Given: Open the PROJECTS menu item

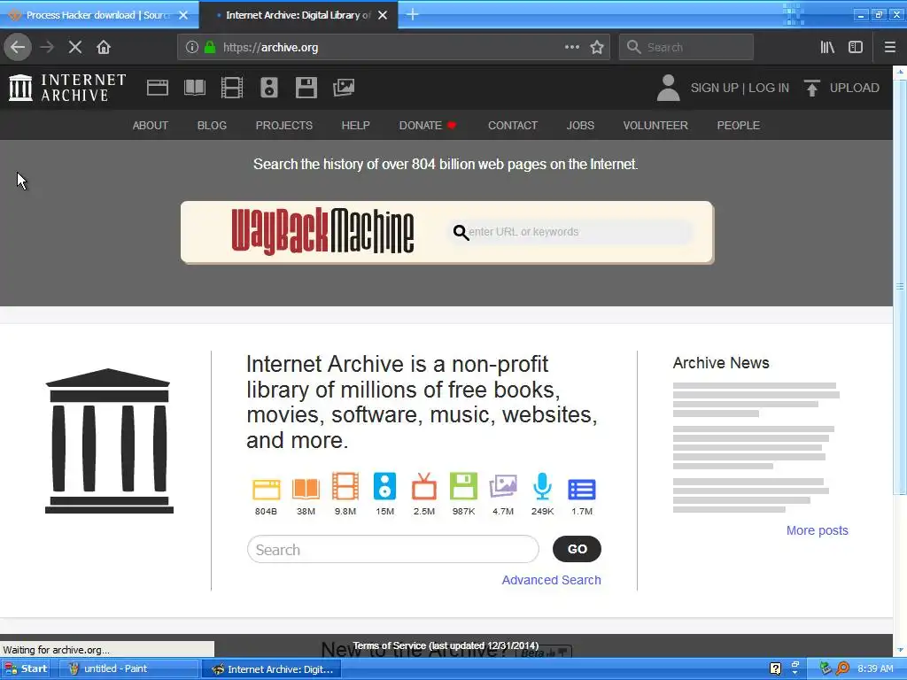Looking at the screenshot, I should pyautogui.click(x=284, y=125).
